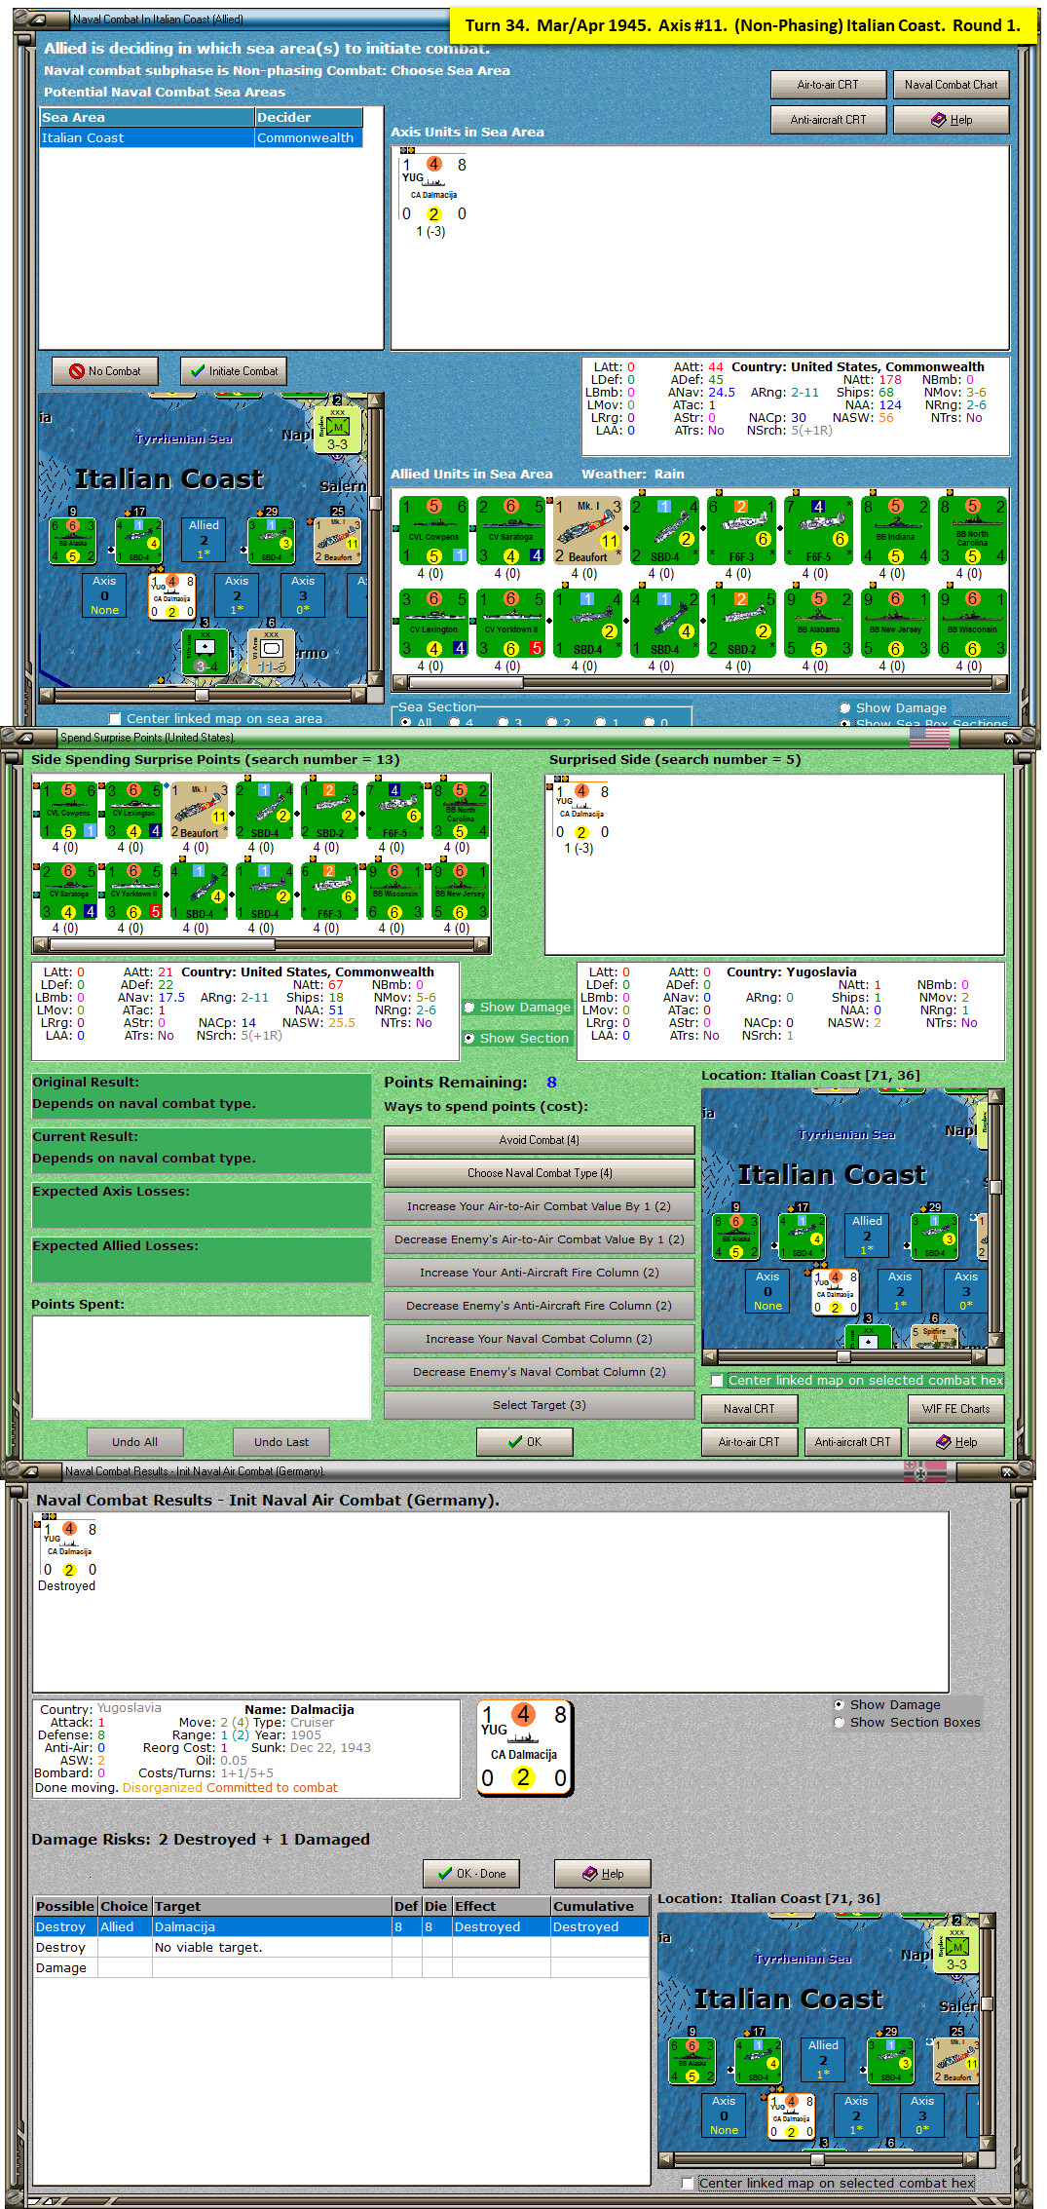1047x2209 pixels.
Task: Click the Initiate Combat button
Action: [233, 371]
